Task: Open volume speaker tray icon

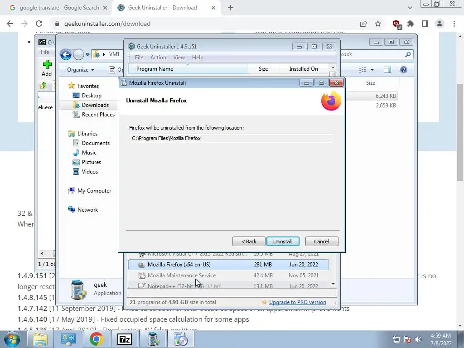Action: 418,339
